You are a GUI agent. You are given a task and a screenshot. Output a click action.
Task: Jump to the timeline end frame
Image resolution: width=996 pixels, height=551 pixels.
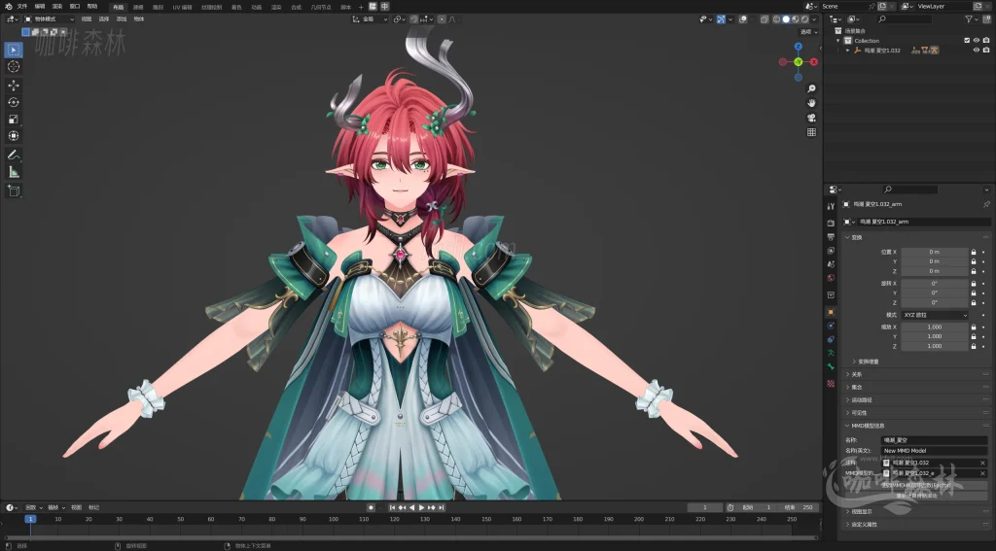(441, 508)
